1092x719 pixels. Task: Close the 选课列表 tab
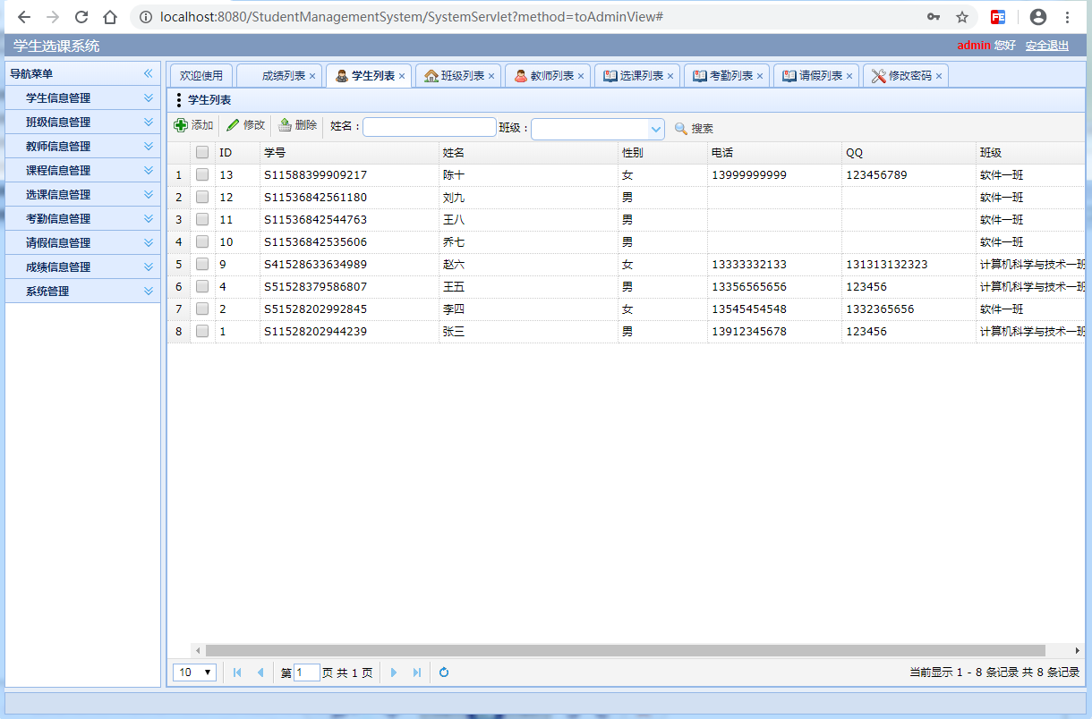coord(670,77)
